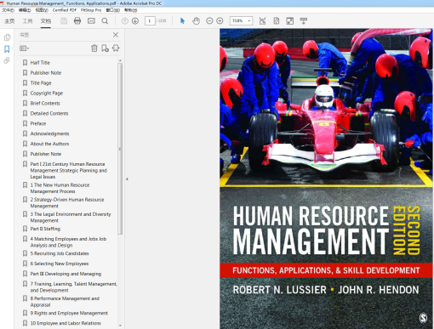434x329 pixels.
Task: Print the document with printer icon
Action: [x=77, y=21]
